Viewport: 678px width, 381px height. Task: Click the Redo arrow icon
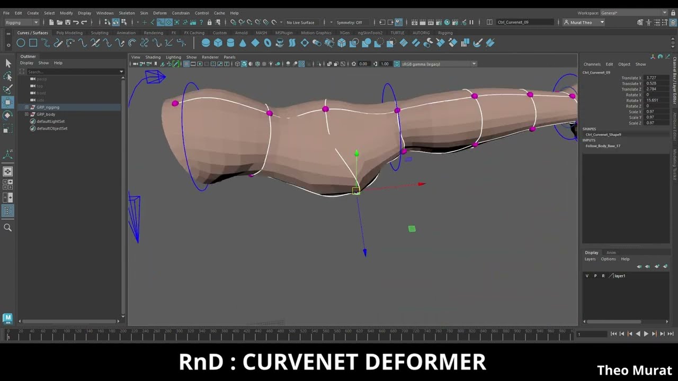click(84, 22)
